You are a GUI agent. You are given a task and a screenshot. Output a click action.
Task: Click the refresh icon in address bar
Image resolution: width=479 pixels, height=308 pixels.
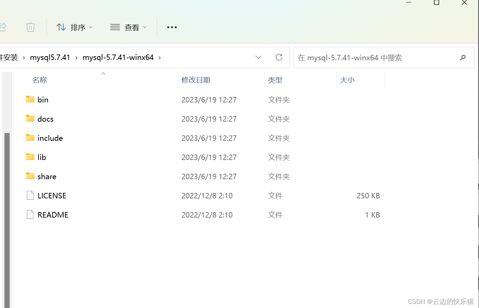coord(279,57)
